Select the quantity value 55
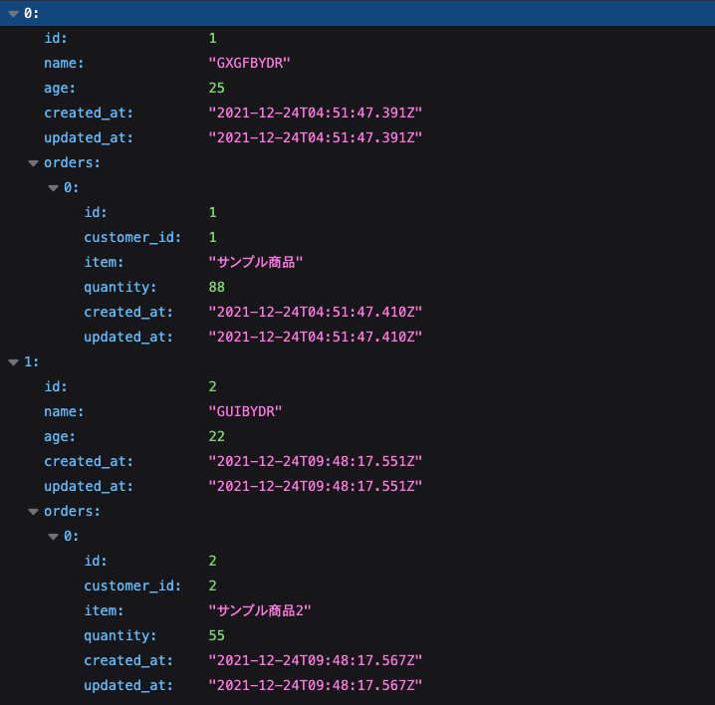 (216, 635)
